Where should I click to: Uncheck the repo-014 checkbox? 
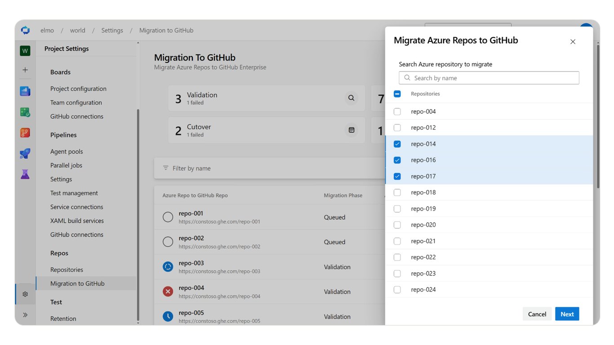point(397,144)
